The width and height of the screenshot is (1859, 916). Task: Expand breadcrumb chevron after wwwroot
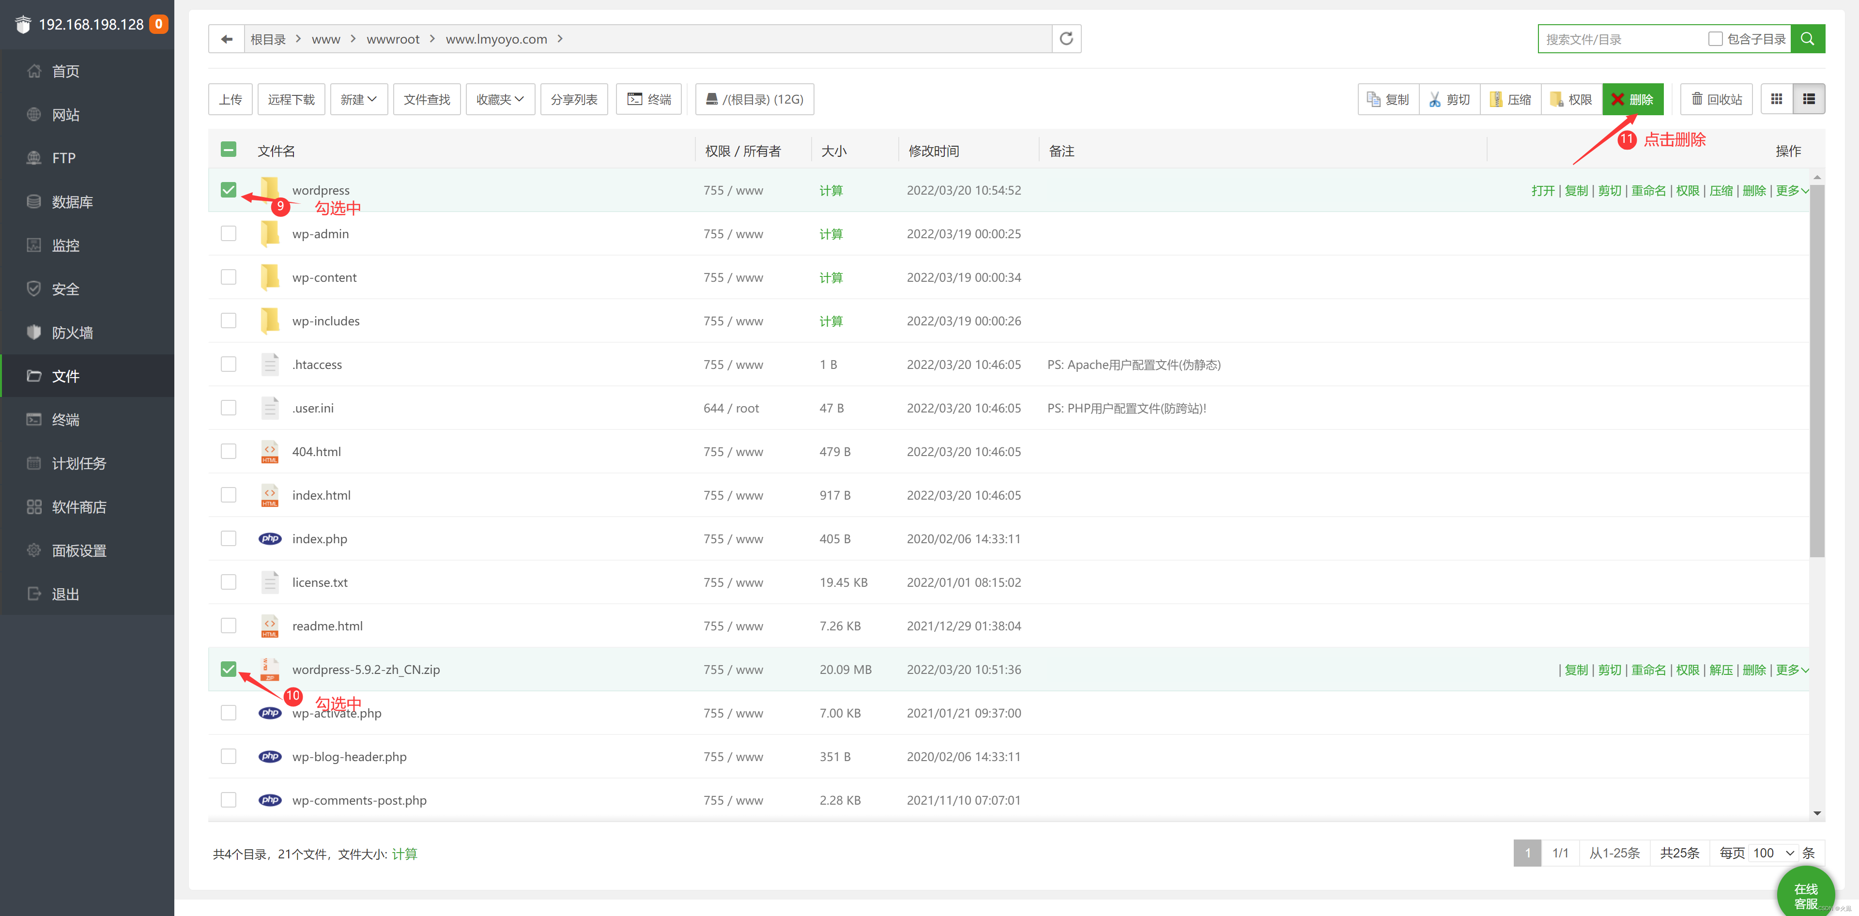tap(431, 38)
